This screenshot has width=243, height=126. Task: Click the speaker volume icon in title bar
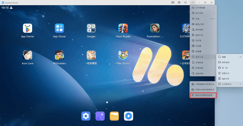179,2
